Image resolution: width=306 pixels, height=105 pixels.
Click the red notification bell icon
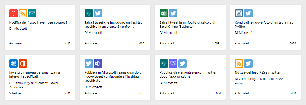point(14,13)
